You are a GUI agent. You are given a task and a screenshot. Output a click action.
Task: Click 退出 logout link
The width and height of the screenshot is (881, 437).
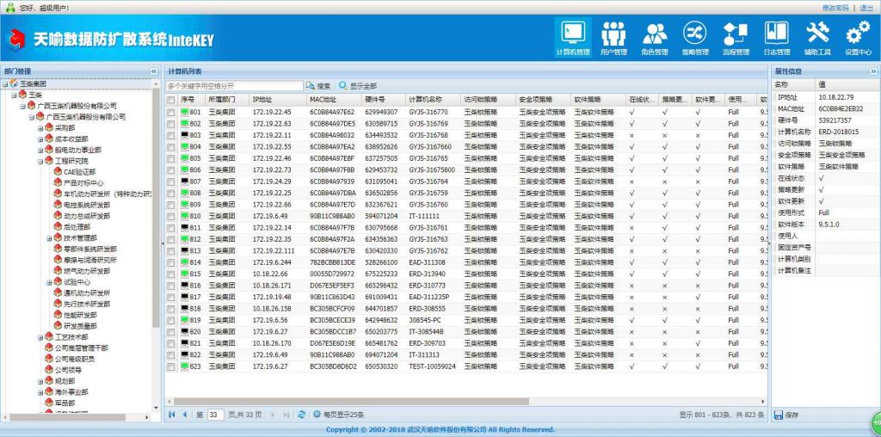pos(866,8)
